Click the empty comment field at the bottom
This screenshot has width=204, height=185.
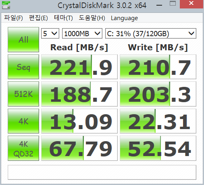(102, 172)
